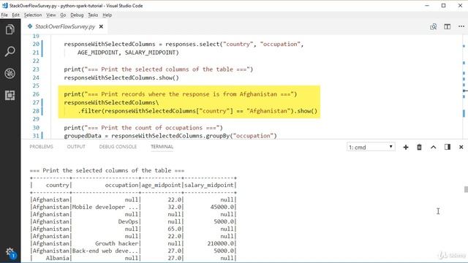This screenshot has width=468, height=263.
Task: Maximize the panel with the up chevron
Action: click(434, 147)
